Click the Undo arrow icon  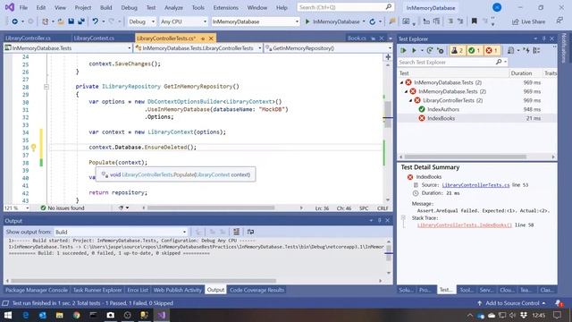click(x=96, y=21)
